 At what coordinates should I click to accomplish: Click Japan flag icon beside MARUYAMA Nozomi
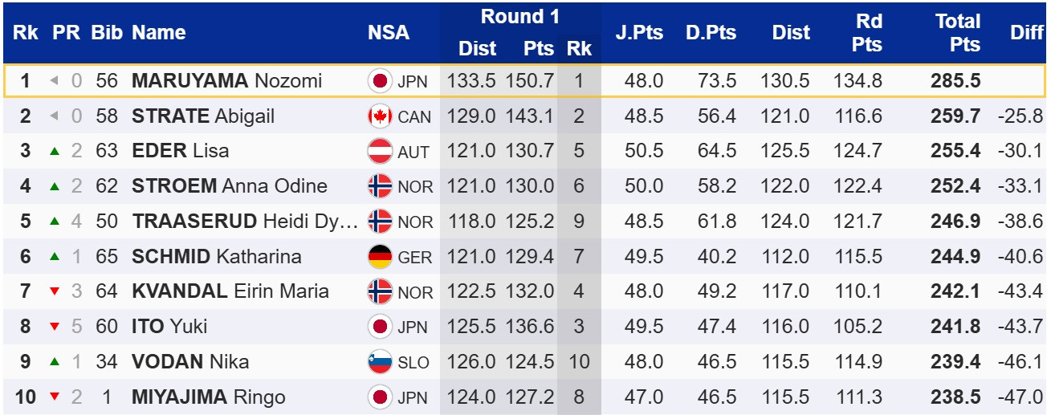379,81
